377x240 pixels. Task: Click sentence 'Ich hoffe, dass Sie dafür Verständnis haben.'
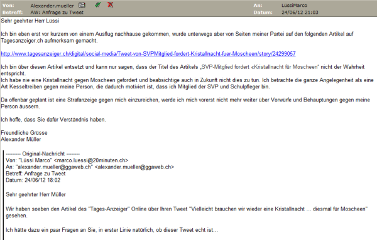tap(53, 120)
